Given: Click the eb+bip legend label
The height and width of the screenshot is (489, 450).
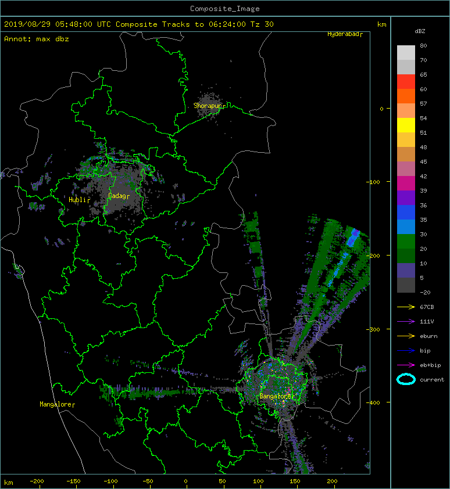Looking at the screenshot, I should (x=430, y=365).
